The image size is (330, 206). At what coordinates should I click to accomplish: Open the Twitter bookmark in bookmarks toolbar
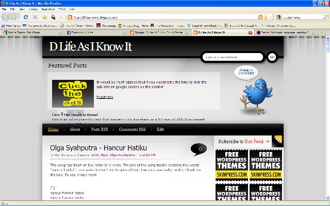tap(278, 26)
